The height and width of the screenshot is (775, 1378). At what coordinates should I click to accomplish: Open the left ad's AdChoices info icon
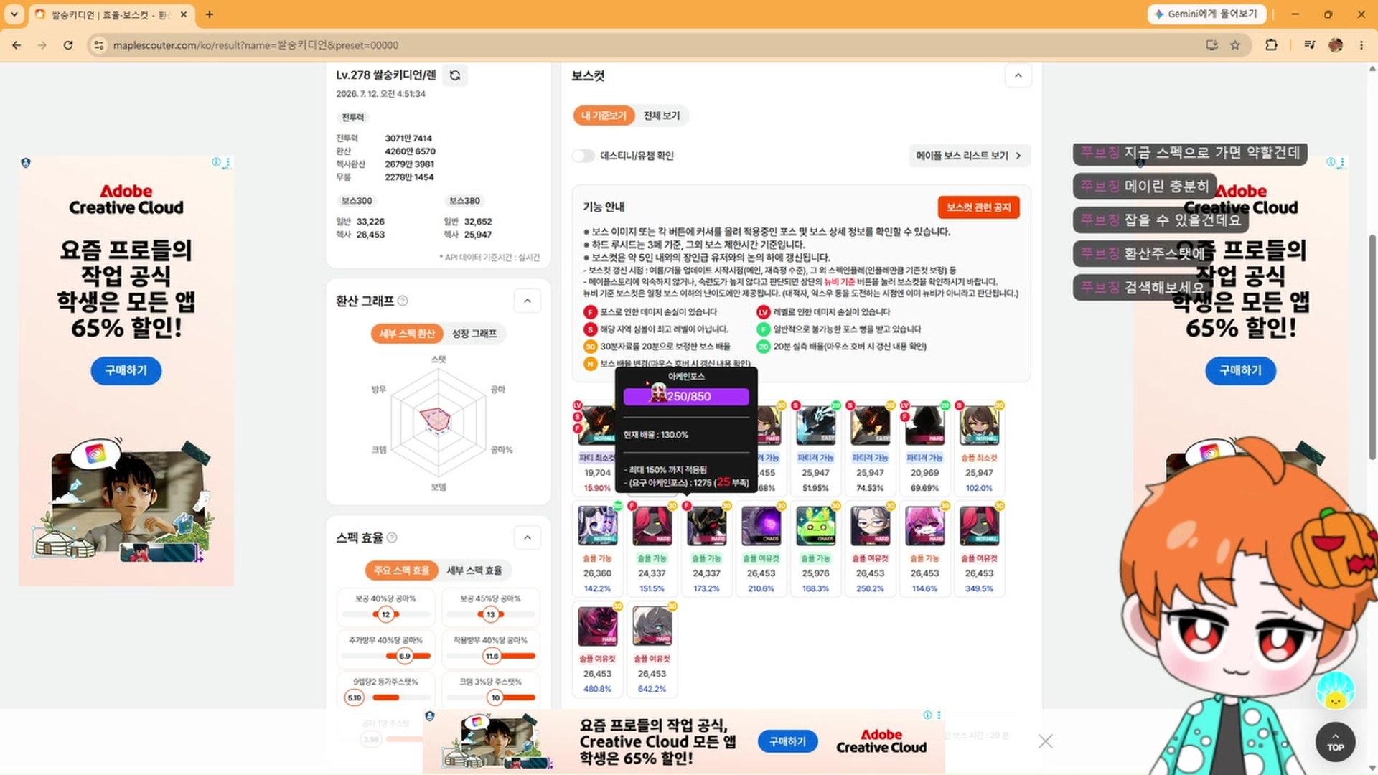pyautogui.click(x=216, y=162)
